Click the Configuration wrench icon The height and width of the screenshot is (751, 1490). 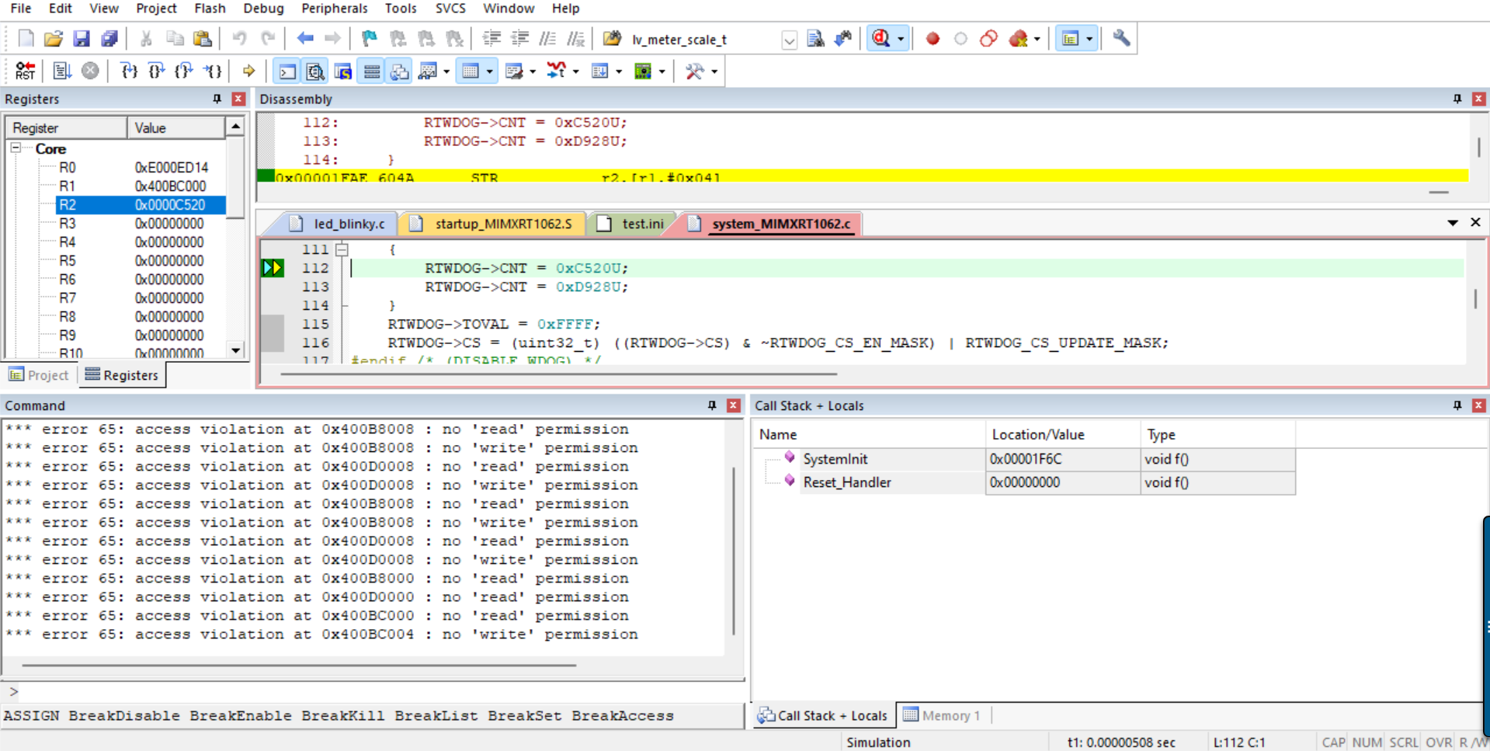(x=1121, y=39)
